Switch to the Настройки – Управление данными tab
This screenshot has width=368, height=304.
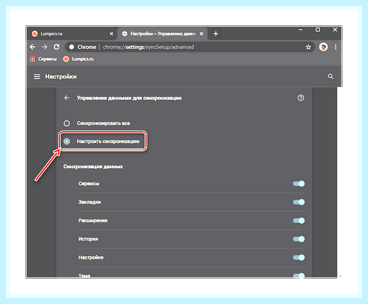point(163,34)
